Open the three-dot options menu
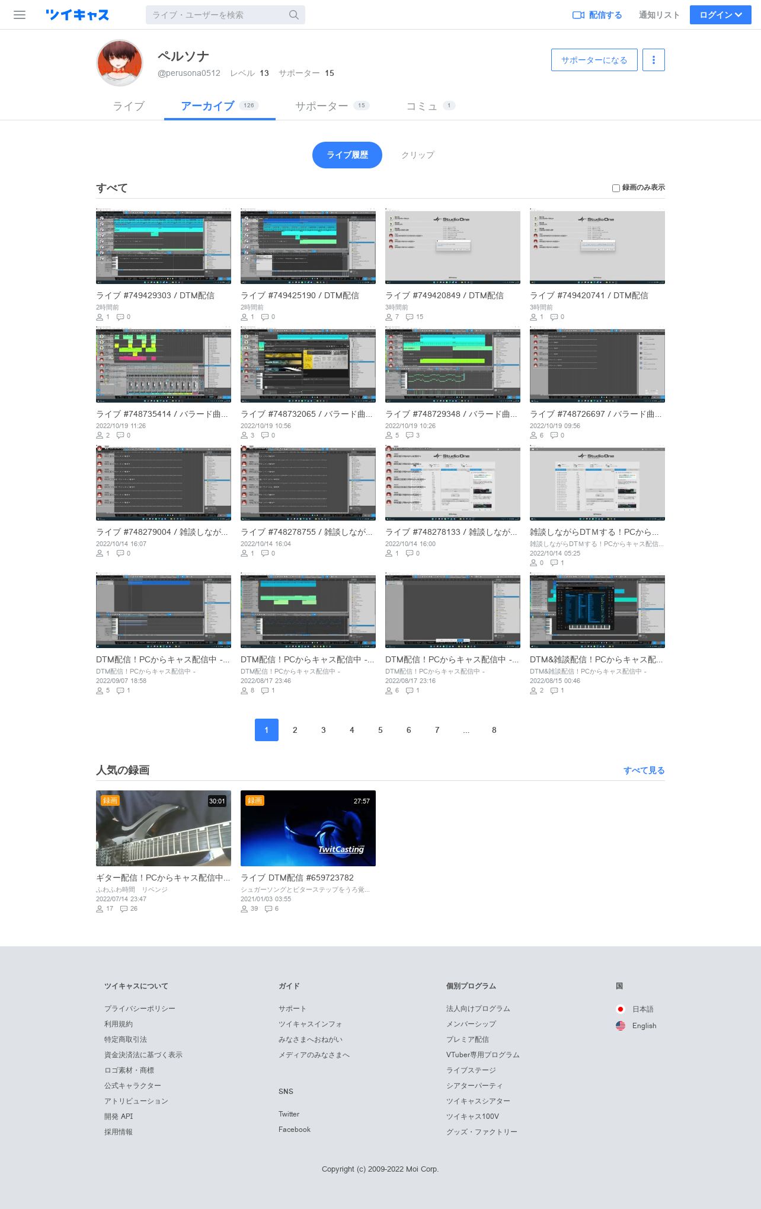The image size is (761, 1209). (654, 60)
